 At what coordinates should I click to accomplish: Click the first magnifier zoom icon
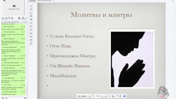(x=117, y=96)
